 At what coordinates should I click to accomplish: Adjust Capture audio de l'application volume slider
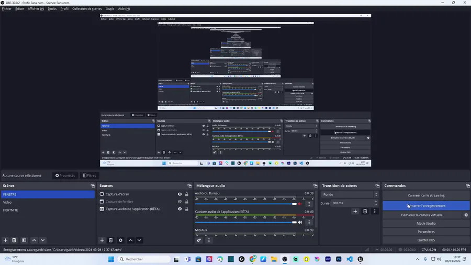tap(246, 223)
